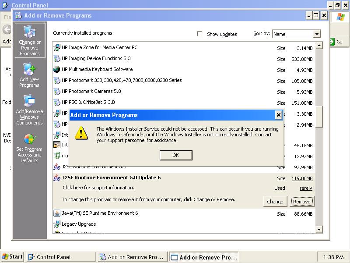Click the 88.66MB size value
Image resolution: width=350 pixels, height=263 pixels.
coord(303,214)
